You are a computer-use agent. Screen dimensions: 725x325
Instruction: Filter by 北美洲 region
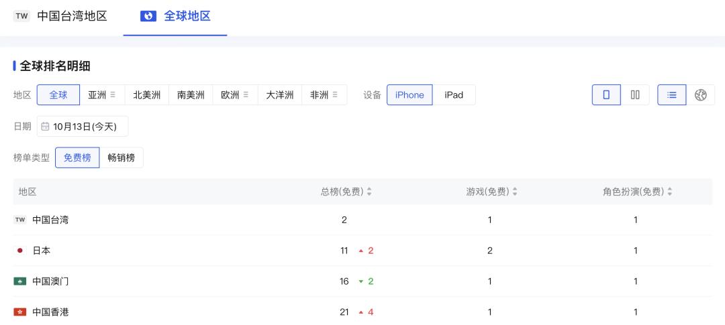click(146, 95)
